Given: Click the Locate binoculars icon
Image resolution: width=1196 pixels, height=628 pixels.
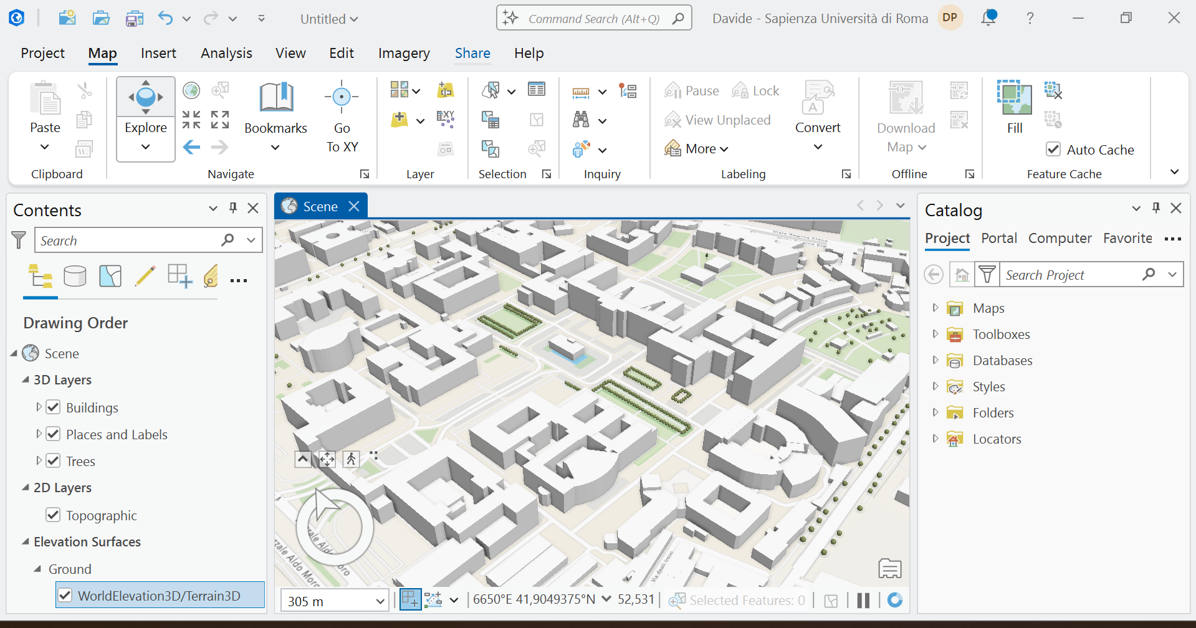Looking at the screenshot, I should [581, 120].
